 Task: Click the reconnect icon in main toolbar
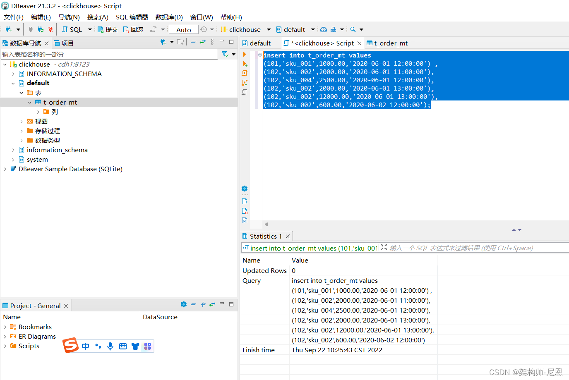coord(41,29)
